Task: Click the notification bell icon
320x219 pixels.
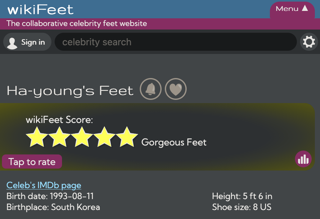Action: (151, 89)
